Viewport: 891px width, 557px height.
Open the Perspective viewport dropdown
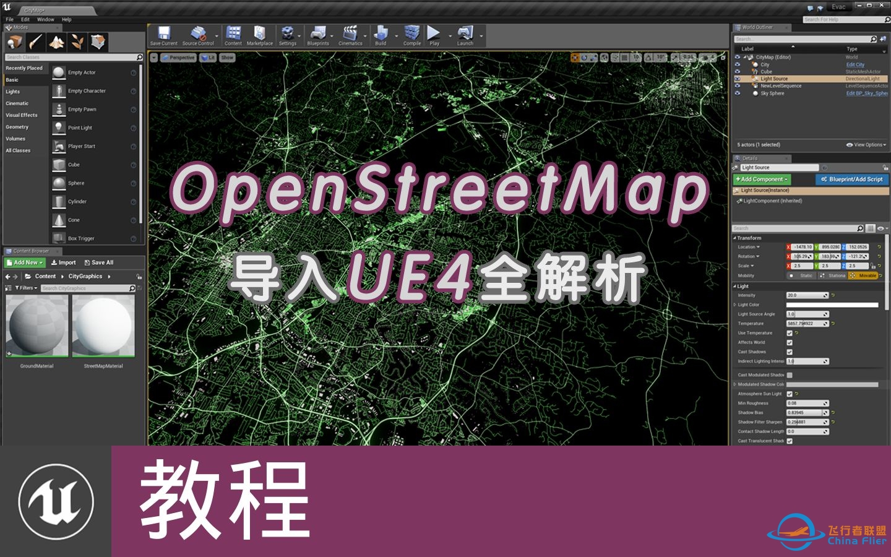pyautogui.click(x=178, y=58)
